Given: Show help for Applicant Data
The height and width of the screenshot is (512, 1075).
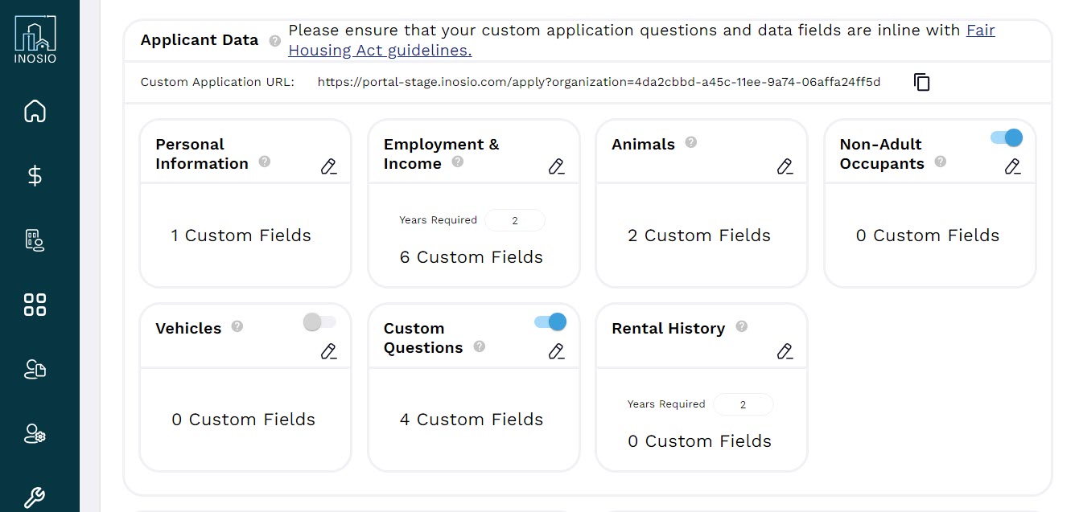Looking at the screenshot, I should (275, 40).
